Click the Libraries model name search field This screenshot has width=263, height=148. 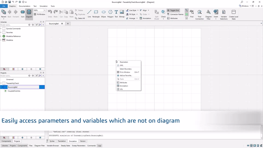click(14, 25)
